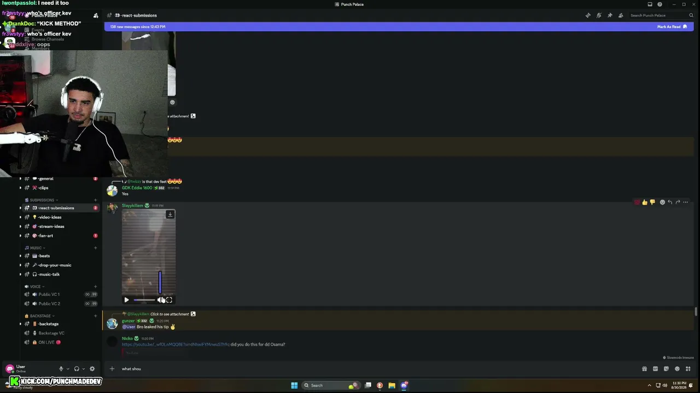The width and height of the screenshot is (700, 393).
Task: Open the youtu.be link from Nicko
Action: click(x=176, y=344)
